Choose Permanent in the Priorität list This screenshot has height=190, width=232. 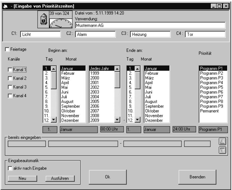click(208, 110)
